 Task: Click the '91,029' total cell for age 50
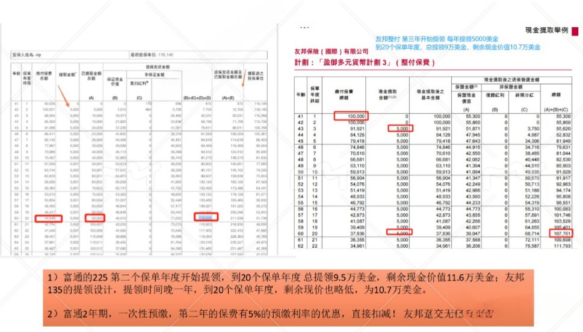pyautogui.click(x=562, y=172)
